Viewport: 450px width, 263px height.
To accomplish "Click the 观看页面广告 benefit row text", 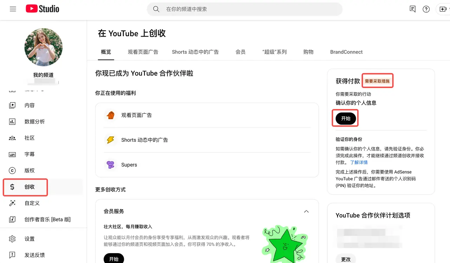I will point(136,115).
